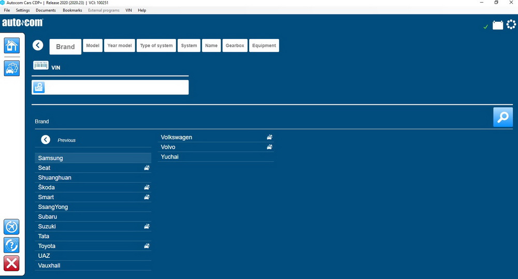Viewport: 518px width, 279px height.
Task: Open the Settings menu
Action: click(23, 10)
